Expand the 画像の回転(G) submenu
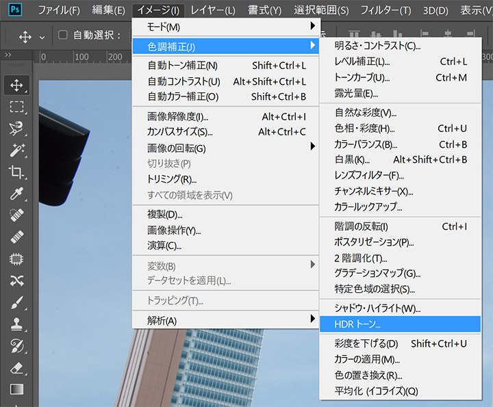Screen dimensions: 493x407 pyautogui.click(x=225, y=148)
